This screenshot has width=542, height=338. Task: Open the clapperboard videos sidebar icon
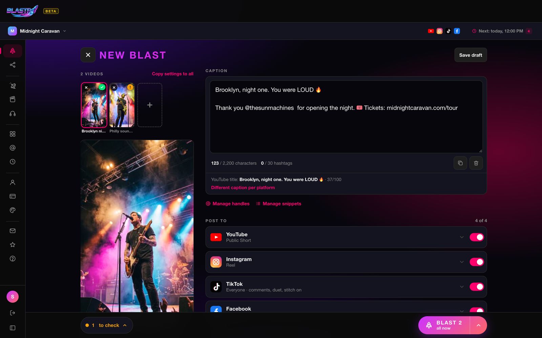pyautogui.click(x=13, y=99)
